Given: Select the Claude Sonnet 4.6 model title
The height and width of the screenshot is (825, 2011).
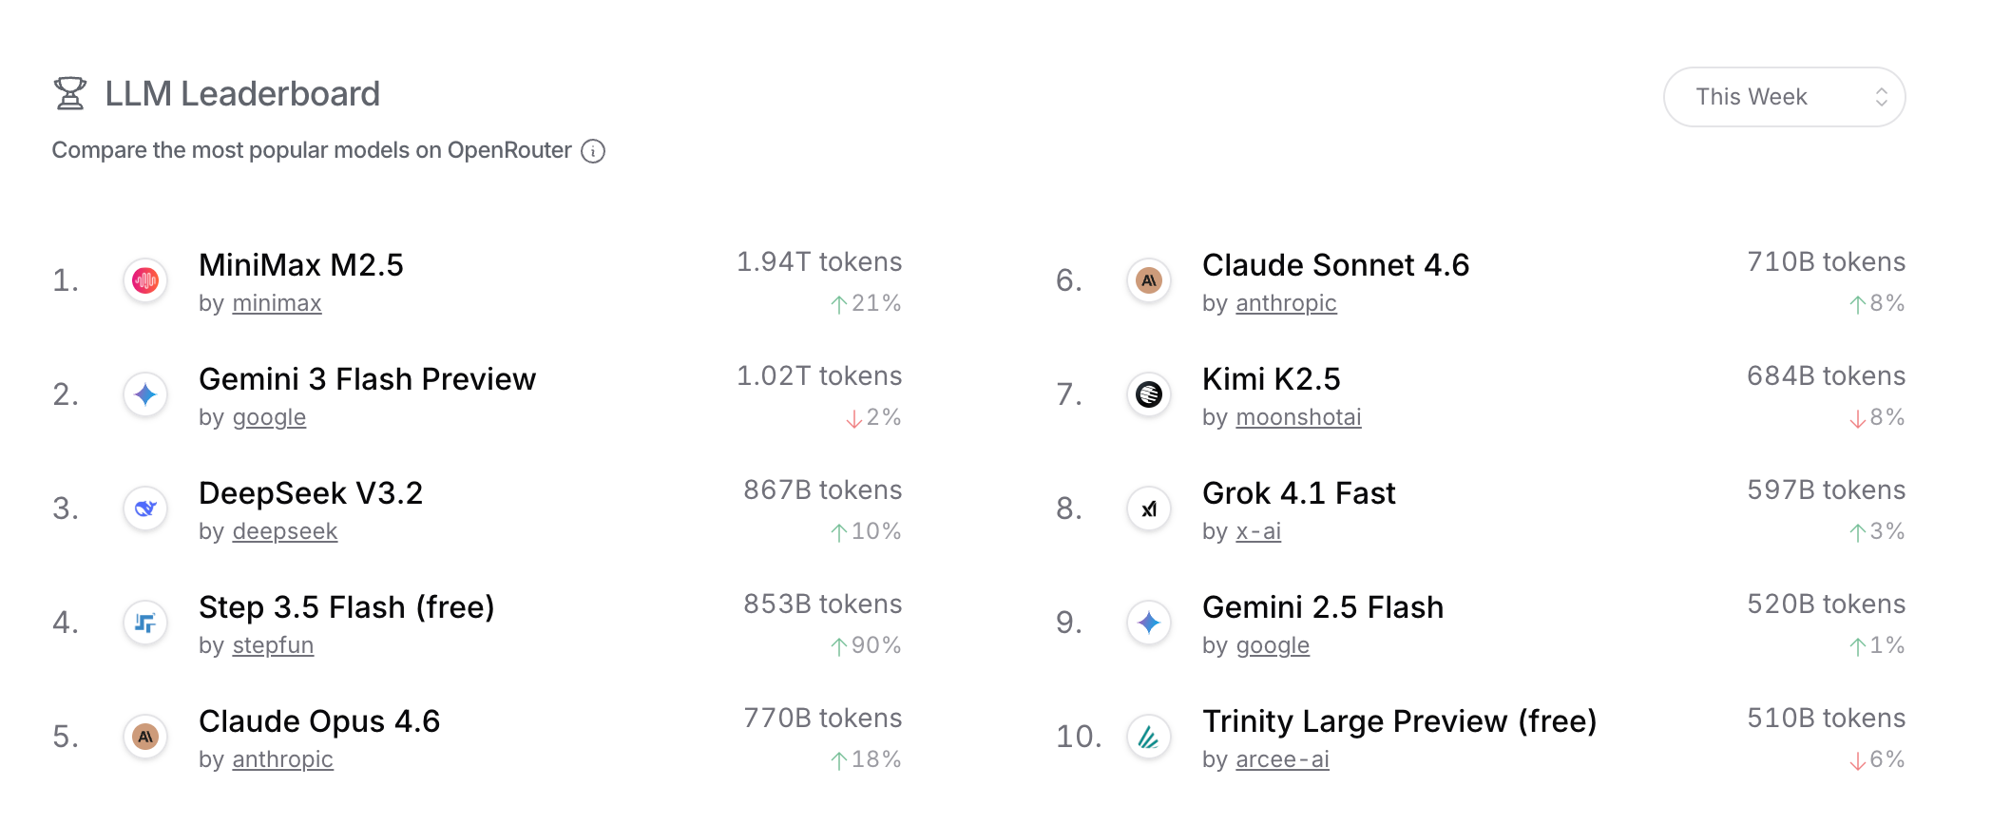Looking at the screenshot, I should (x=1335, y=265).
